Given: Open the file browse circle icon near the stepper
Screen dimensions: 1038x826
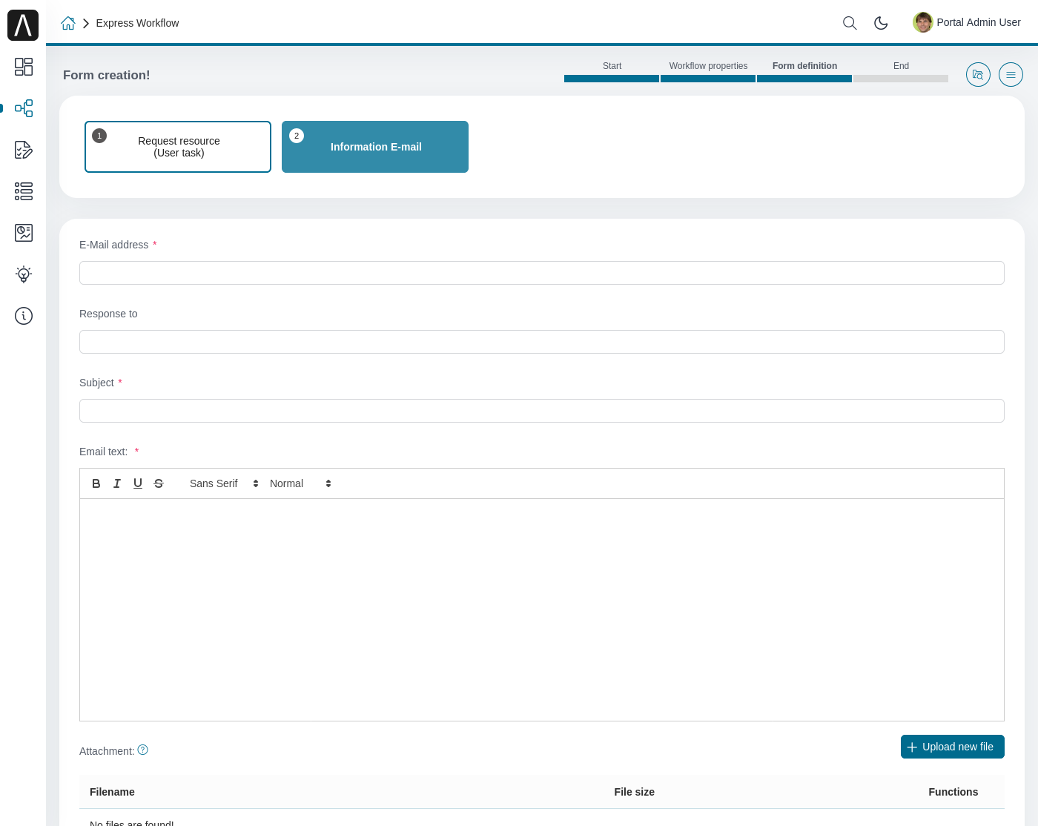Looking at the screenshot, I should pos(978,74).
